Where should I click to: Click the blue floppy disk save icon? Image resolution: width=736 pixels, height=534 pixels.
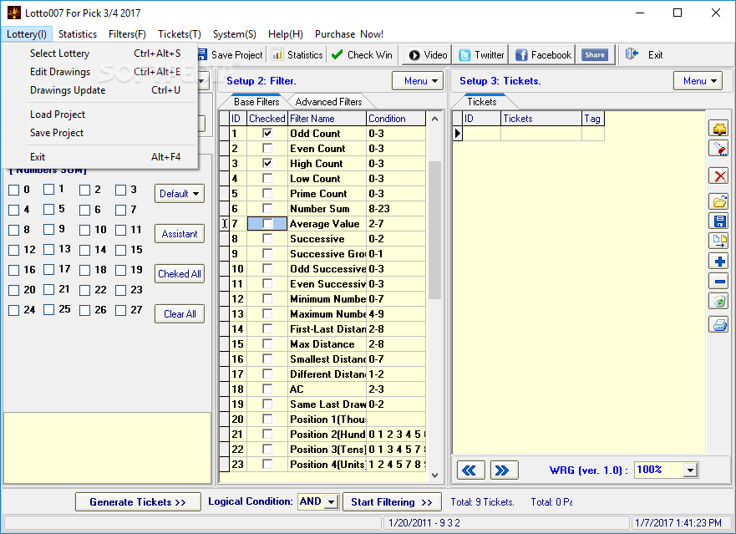718,221
